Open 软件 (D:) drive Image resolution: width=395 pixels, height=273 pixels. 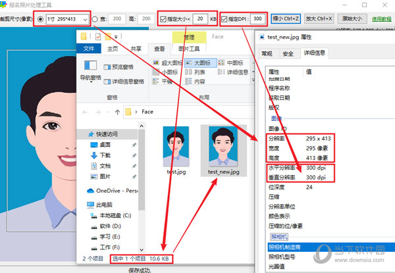click(x=106, y=226)
